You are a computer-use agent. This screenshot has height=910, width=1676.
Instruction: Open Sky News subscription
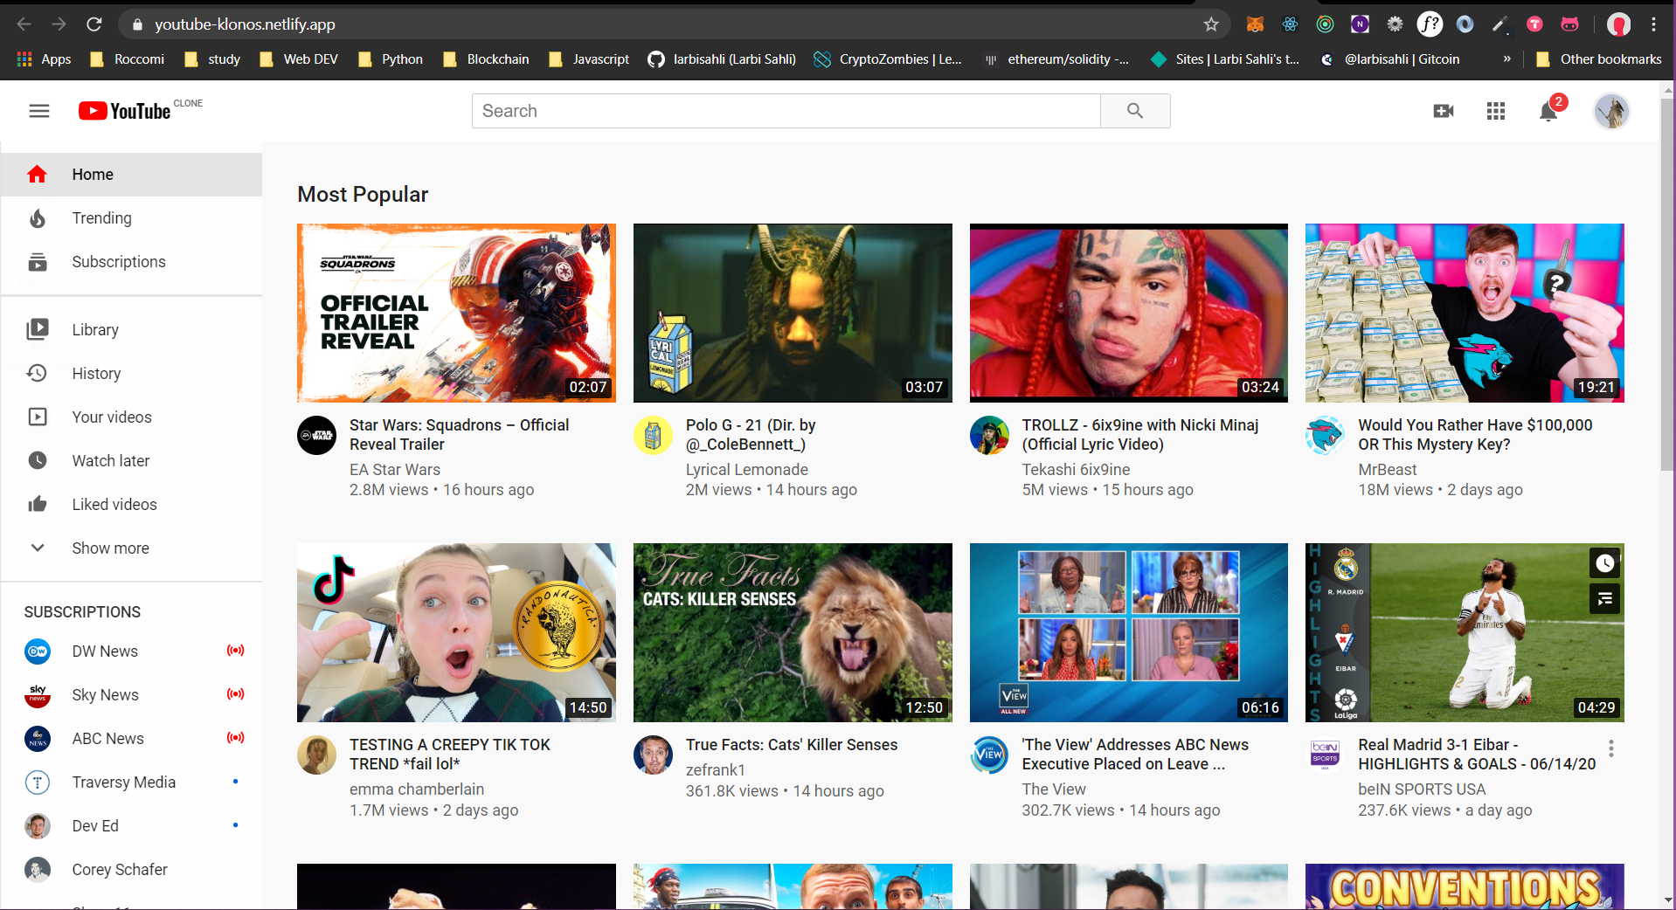131,695
